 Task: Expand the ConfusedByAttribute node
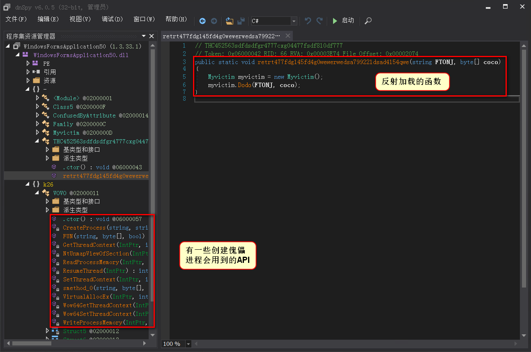[x=38, y=115]
